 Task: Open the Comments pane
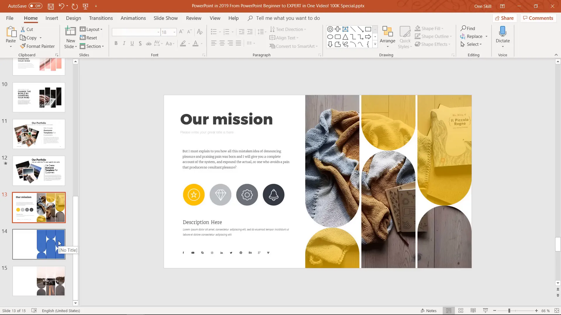(x=538, y=18)
